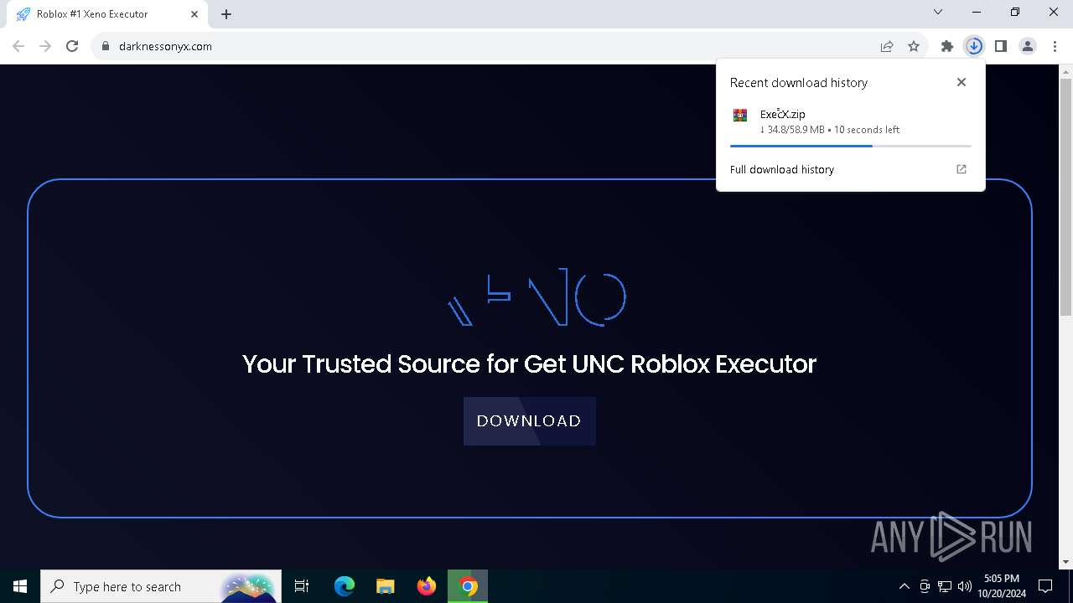Viewport: 1073px width, 603px height.
Task: Open Task View in the taskbar
Action: click(302, 586)
